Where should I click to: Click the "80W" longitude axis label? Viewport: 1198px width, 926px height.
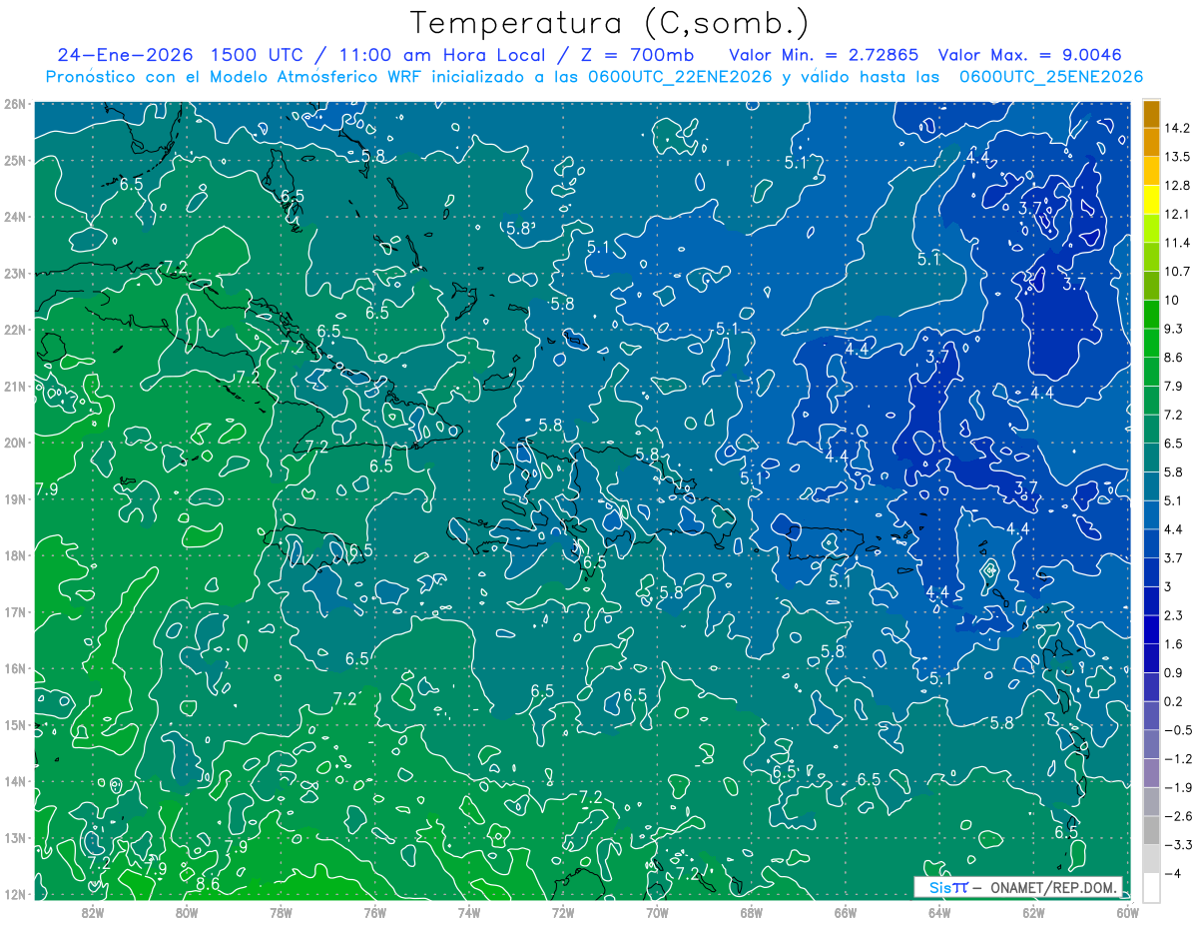point(187,911)
